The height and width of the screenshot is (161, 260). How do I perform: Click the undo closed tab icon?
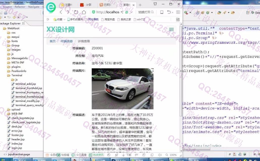tap(169, 12)
